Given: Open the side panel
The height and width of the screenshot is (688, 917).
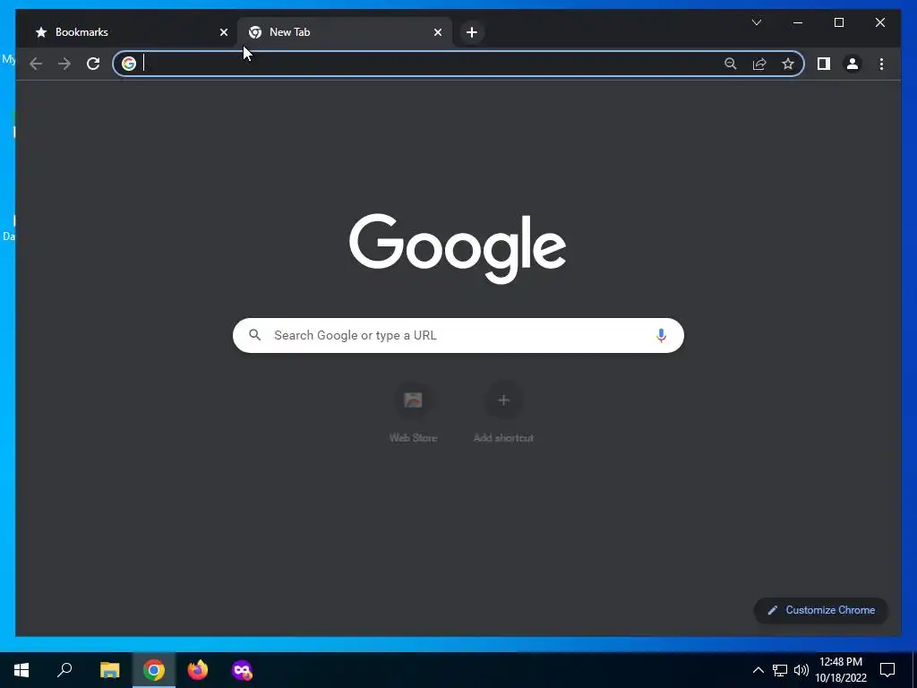Looking at the screenshot, I should pyautogui.click(x=824, y=64).
